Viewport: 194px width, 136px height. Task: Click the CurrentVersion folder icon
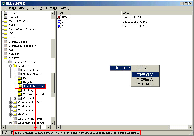[10, 62]
